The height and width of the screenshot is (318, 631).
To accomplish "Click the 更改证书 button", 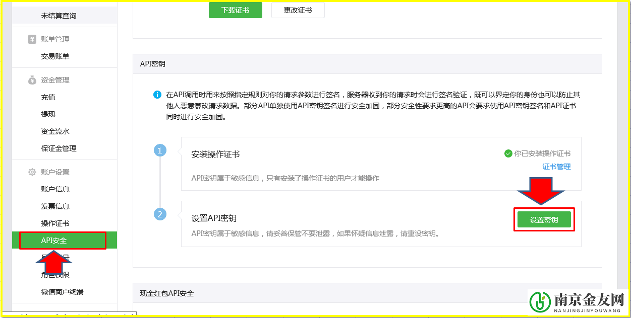I will 298,10.
